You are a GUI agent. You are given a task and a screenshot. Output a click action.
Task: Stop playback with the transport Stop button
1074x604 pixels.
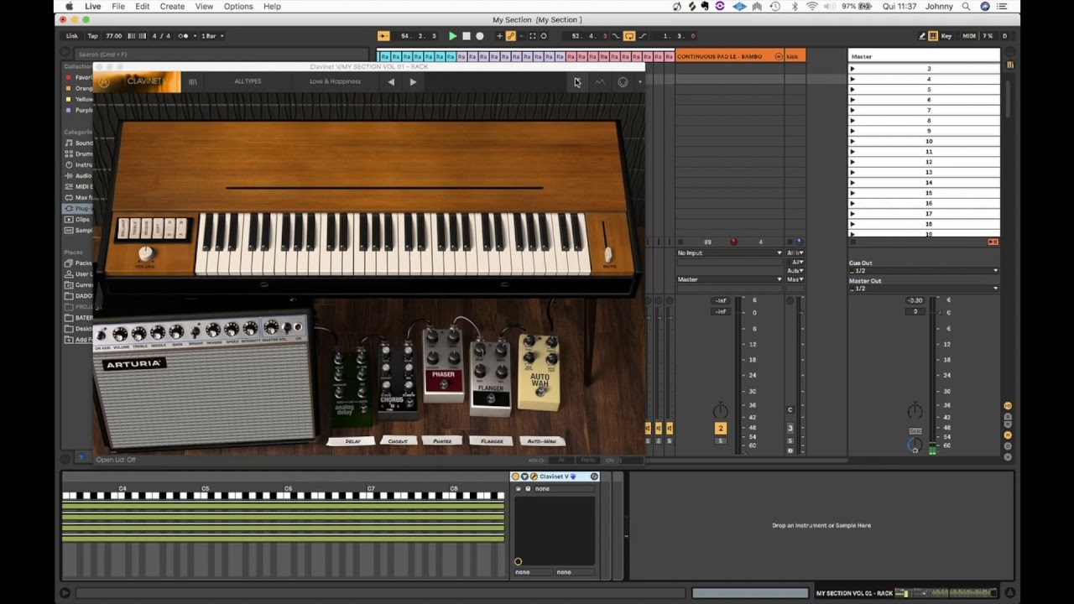click(467, 36)
